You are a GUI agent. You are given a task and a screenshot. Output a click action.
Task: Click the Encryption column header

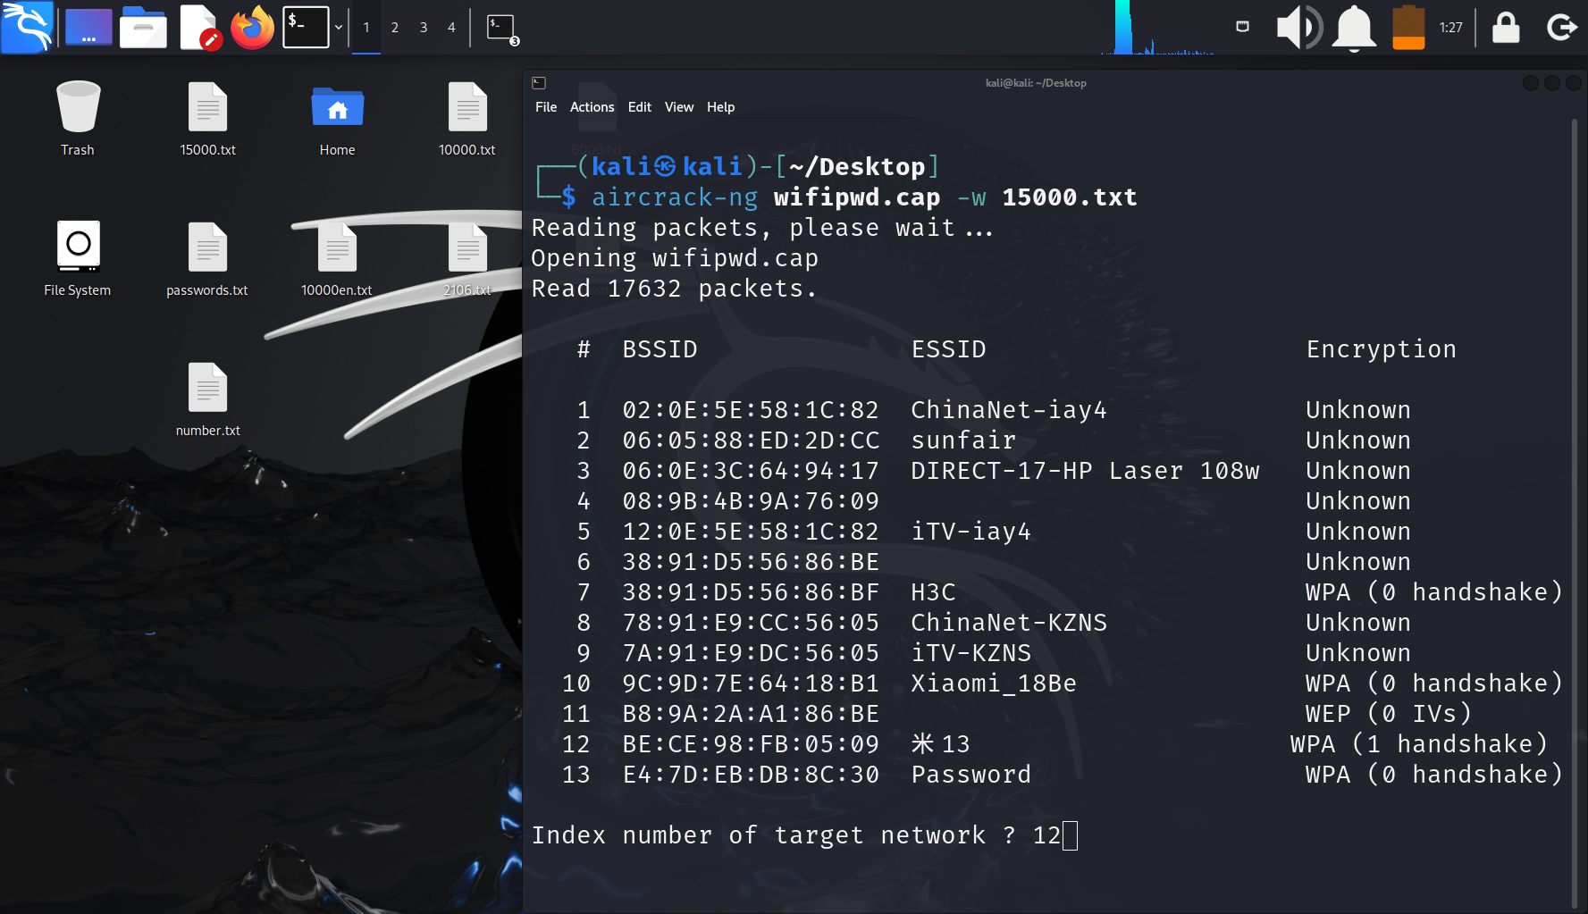1382,350
